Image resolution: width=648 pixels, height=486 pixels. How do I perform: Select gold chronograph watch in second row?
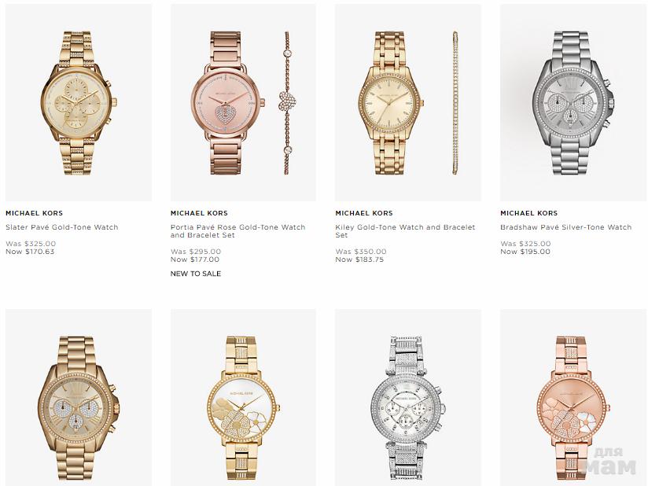pyautogui.click(x=79, y=398)
